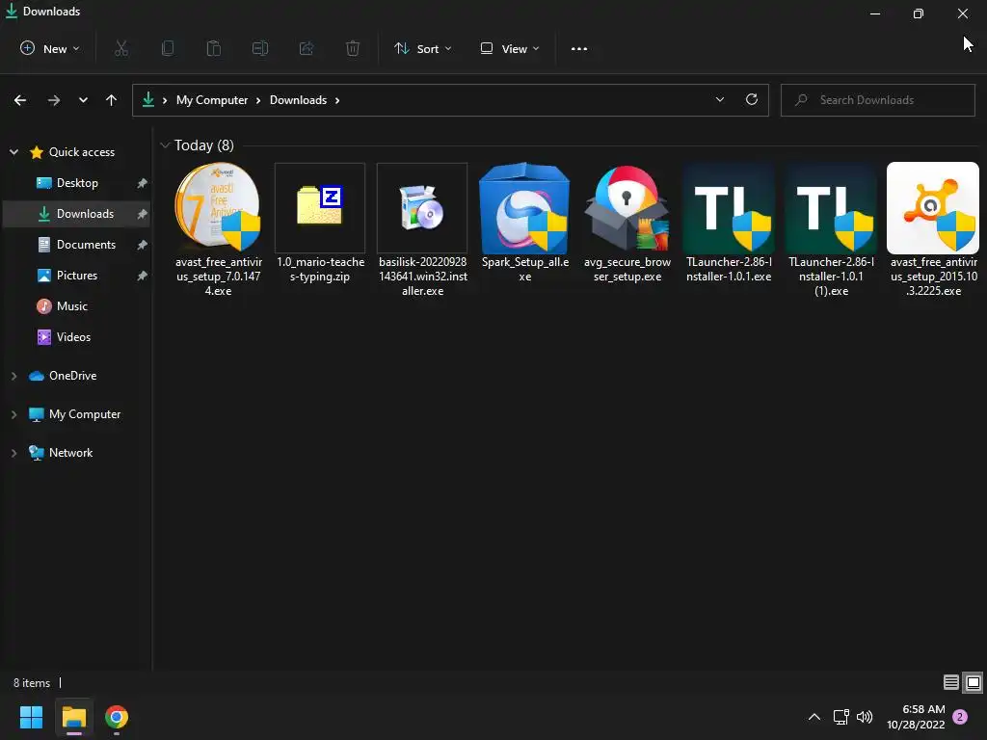Image resolution: width=987 pixels, height=740 pixels.
Task: Select the mario-teaches-typing.zip archive icon
Action: pyautogui.click(x=320, y=208)
